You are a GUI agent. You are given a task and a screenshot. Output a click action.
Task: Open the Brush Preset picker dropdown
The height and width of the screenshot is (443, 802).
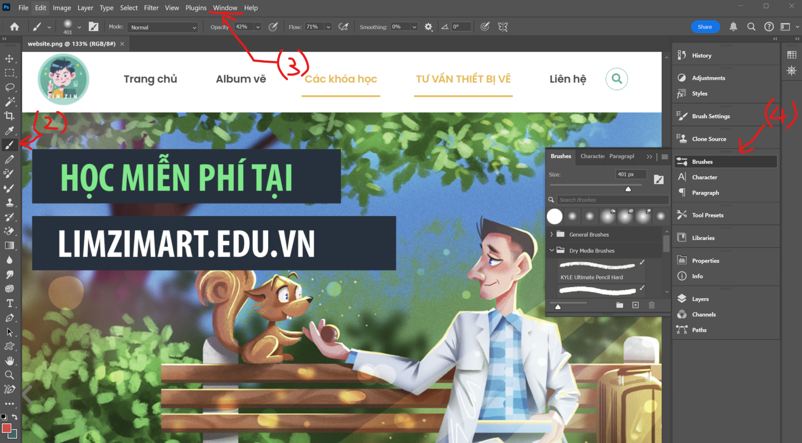79,28
